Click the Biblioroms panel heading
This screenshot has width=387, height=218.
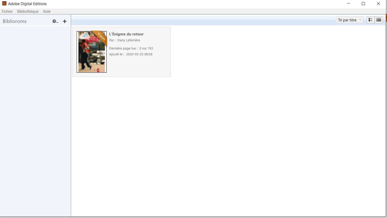pos(15,21)
